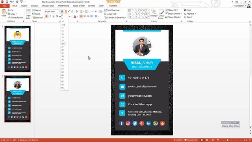Start presentation from beginning icon in title bar
The image size is (252, 142).
pyautogui.click(x=21, y=2)
